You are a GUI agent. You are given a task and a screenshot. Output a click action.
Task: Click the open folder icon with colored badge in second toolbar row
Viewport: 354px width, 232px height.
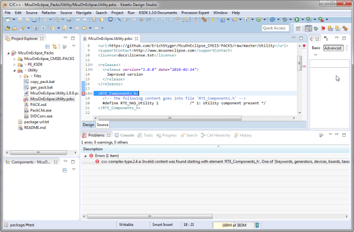click(x=7, y=28)
